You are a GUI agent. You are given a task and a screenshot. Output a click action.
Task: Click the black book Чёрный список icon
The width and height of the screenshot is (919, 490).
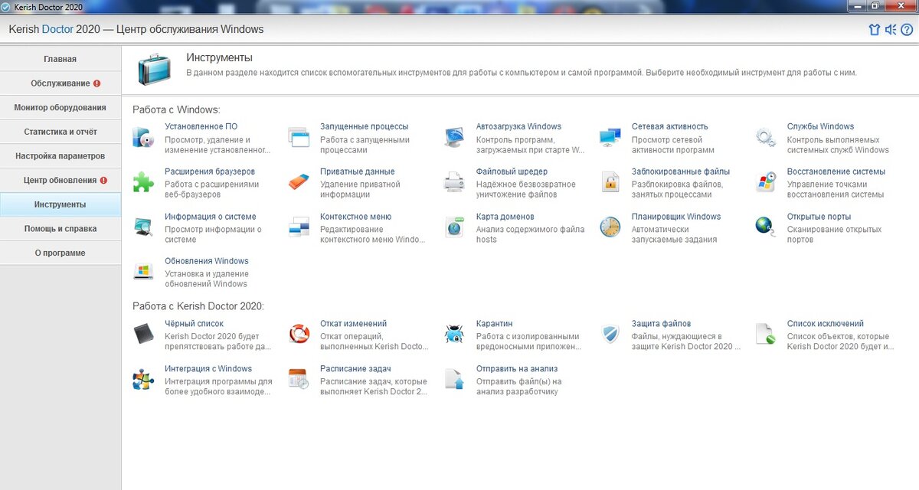click(143, 334)
